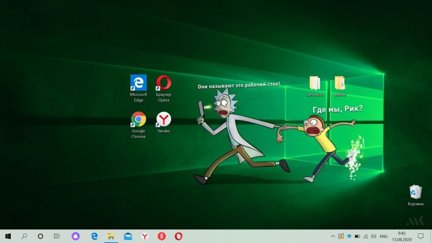Expand hidden system tray icons
The image size is (432, 243).
click(333, 236)
